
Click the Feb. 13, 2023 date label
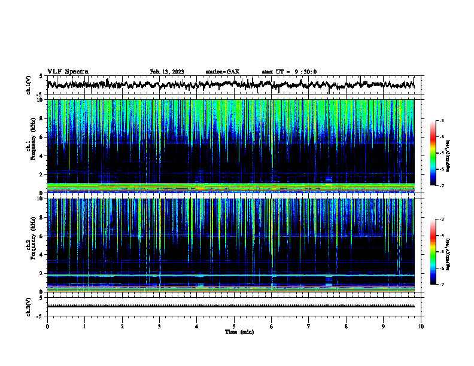point(167,72)
